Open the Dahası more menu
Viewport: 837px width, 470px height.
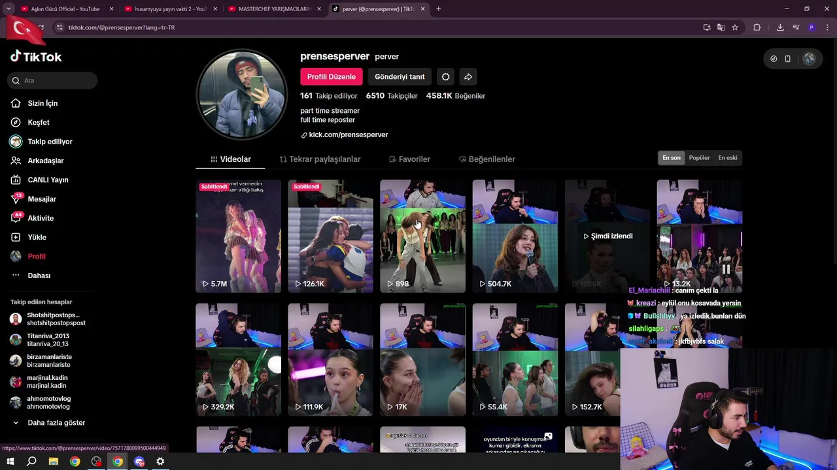(x=39, y=275)
